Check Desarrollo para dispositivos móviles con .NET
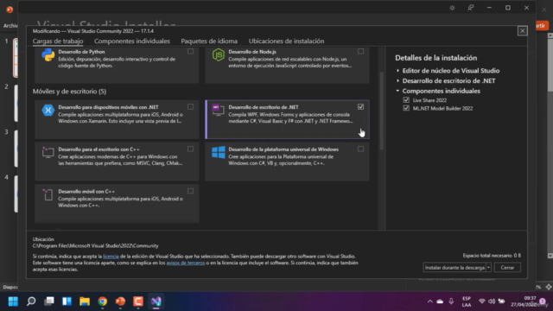The height and width of the screenshot is (311, 553). click(190, 107)
